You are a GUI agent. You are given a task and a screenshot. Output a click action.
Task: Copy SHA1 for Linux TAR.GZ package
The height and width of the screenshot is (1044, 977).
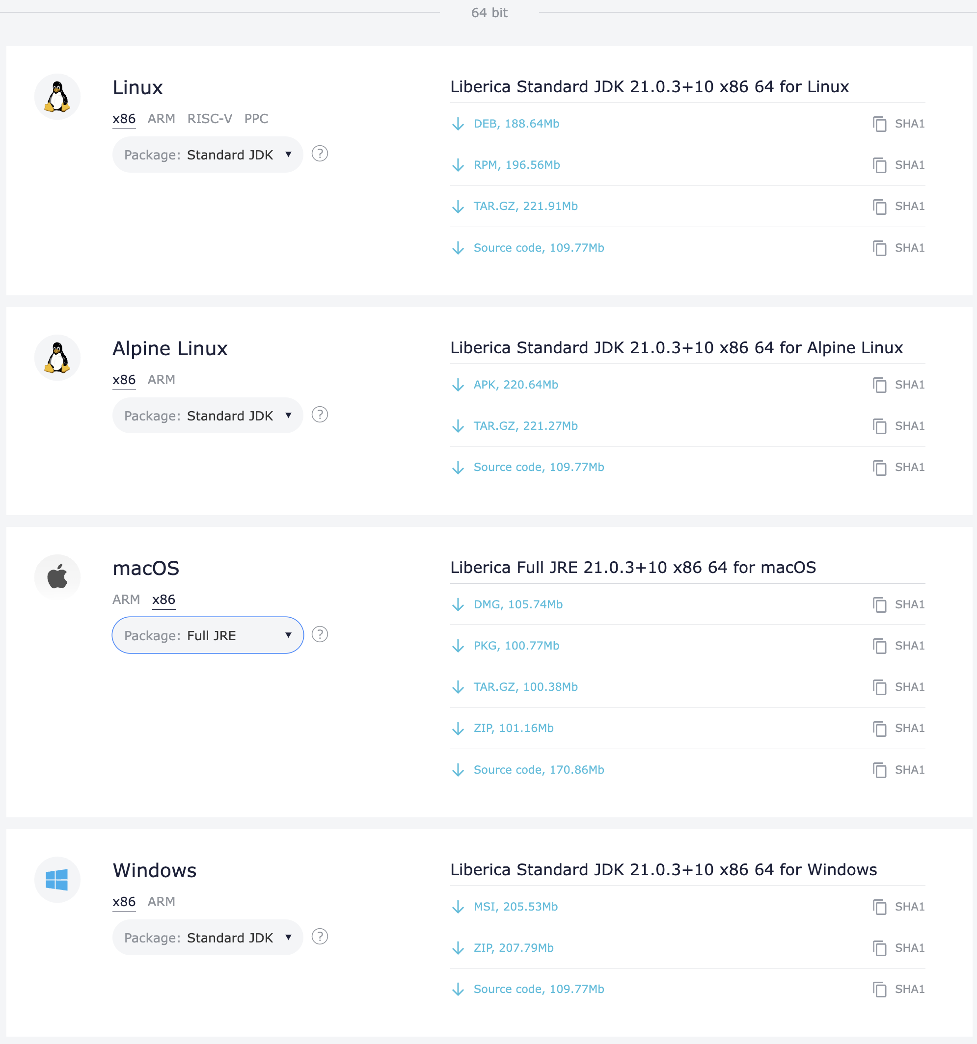tap(898, 207)
